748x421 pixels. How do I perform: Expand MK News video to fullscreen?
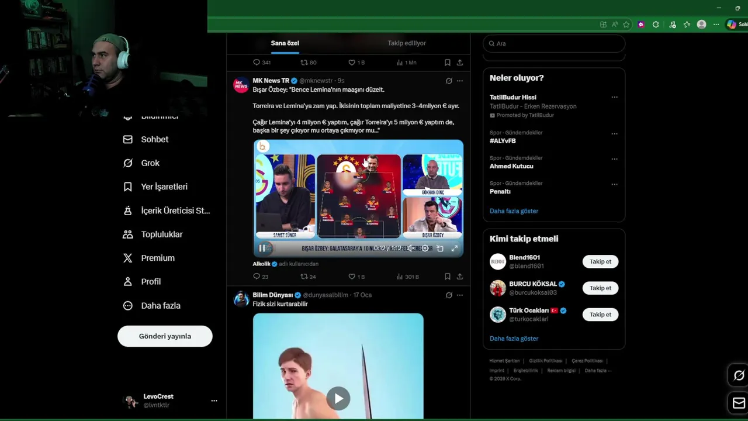(455, 249)
